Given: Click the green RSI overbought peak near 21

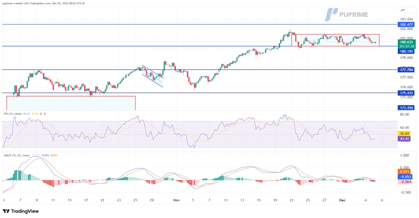Looking at the screenshot, I should click(285, 116).
